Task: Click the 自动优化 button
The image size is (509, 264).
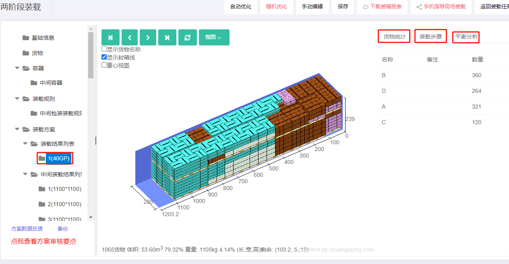Action: pos(241,7)
